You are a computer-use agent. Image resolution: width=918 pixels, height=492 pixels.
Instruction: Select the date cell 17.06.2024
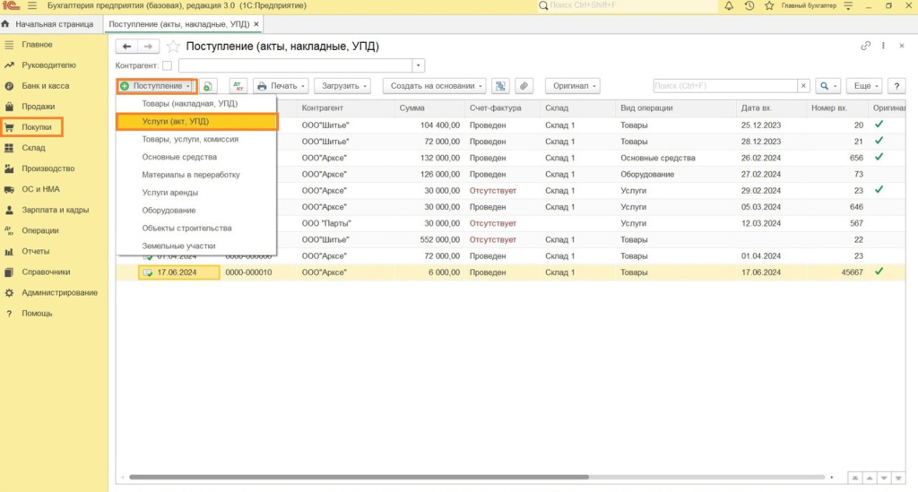tap(179, 272)
